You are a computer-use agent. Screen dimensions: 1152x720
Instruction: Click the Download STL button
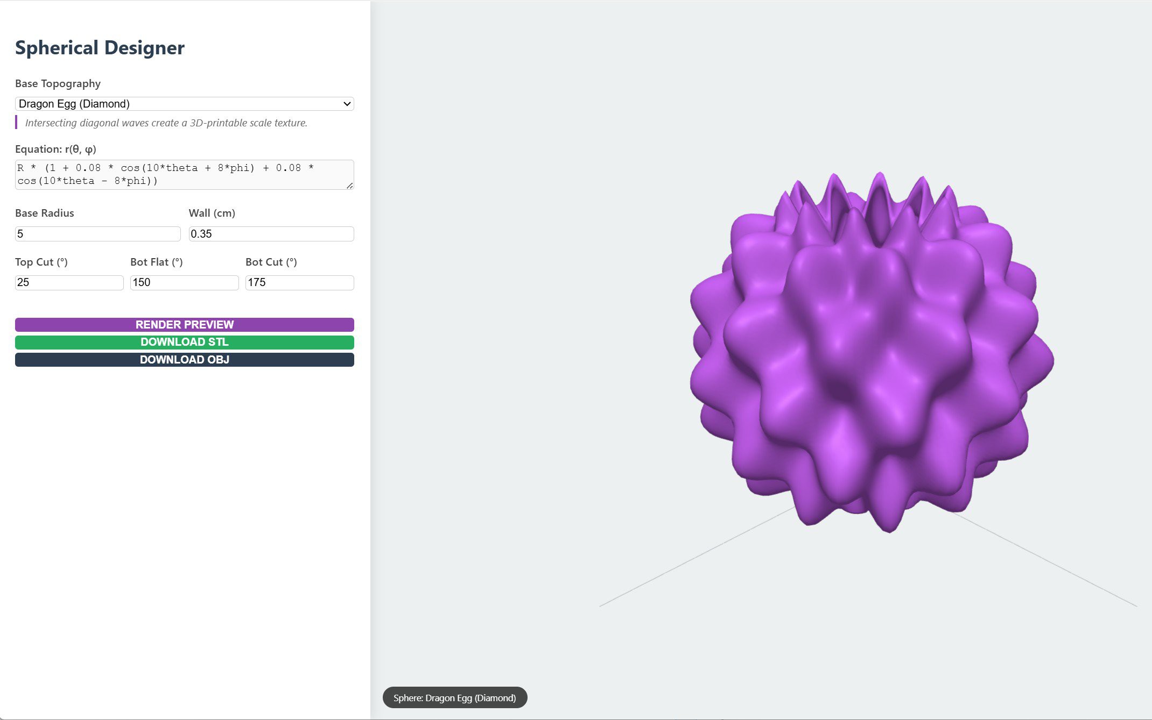[x=184, y=343]
